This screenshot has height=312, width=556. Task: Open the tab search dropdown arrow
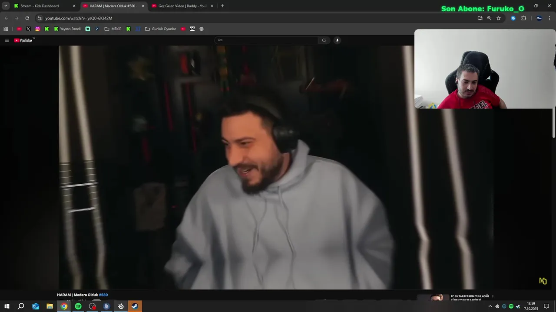click(x=6, y=6)
